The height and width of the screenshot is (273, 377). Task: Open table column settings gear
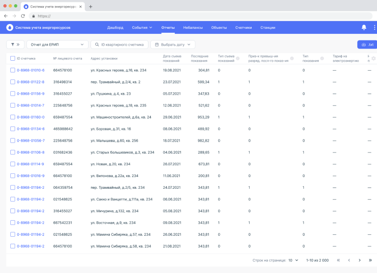point(373,58)
